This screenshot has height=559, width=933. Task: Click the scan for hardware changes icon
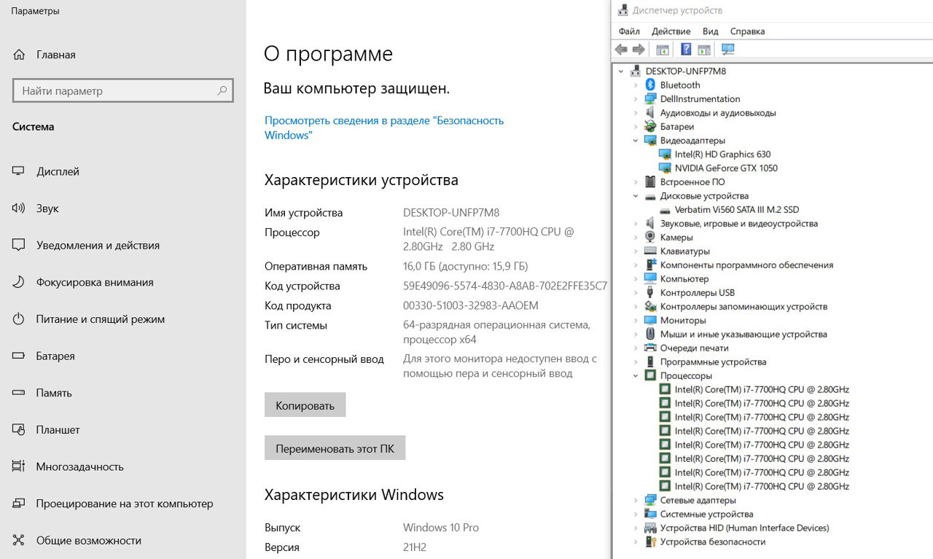click(727, 50)
